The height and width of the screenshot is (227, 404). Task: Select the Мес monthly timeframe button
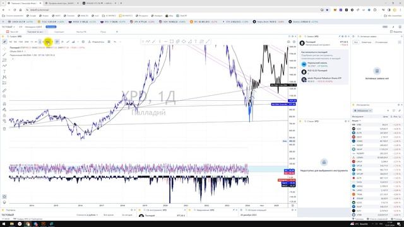point(48,42)
